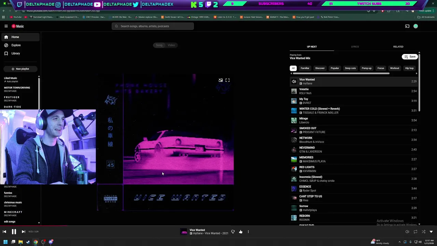Play CANT STEP TO US
The width and height of the screenshot is (437, 246).
coord(354,198)
